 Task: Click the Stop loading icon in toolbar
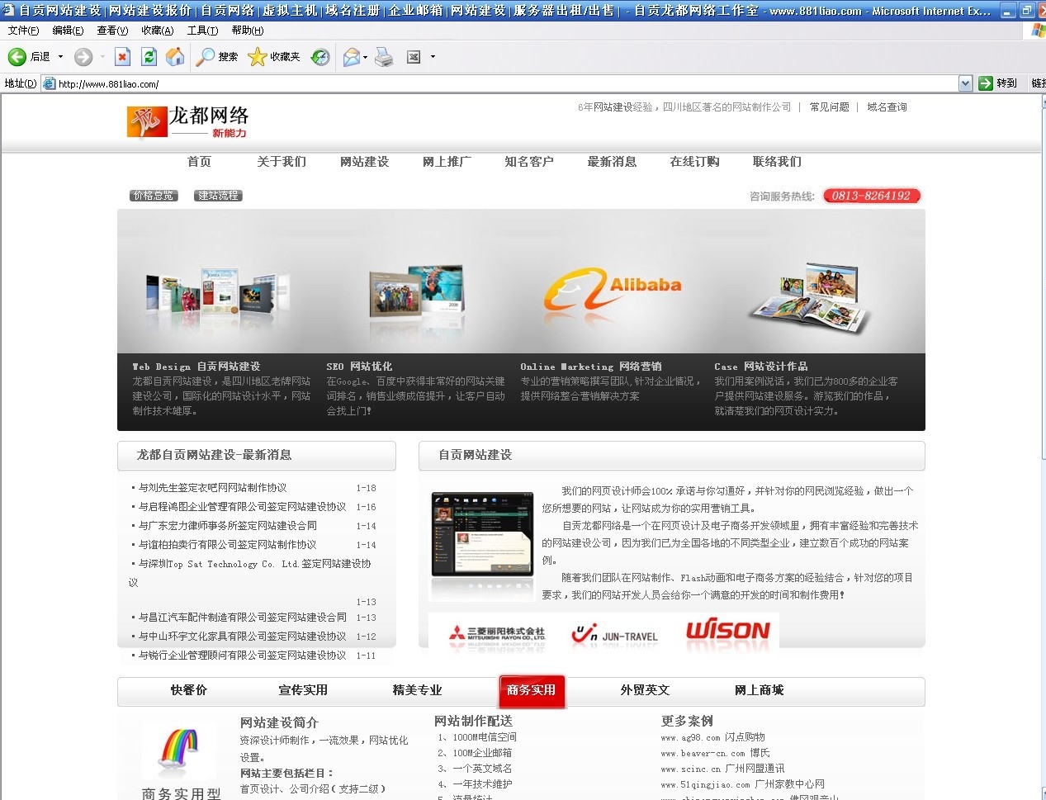click(x=122, y=57)
